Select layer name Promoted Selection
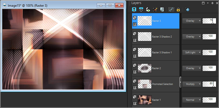The width and height of the screenshot is (219, 108). pyautogui.click(x=163, y=84)
